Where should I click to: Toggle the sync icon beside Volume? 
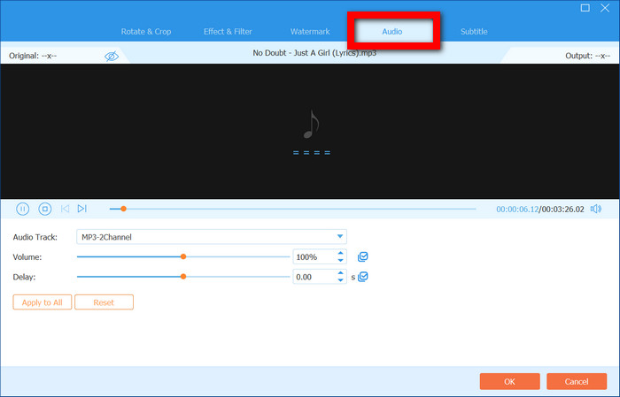click(363, 256)
